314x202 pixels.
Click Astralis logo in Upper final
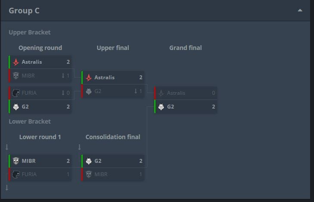pos(89,78)
